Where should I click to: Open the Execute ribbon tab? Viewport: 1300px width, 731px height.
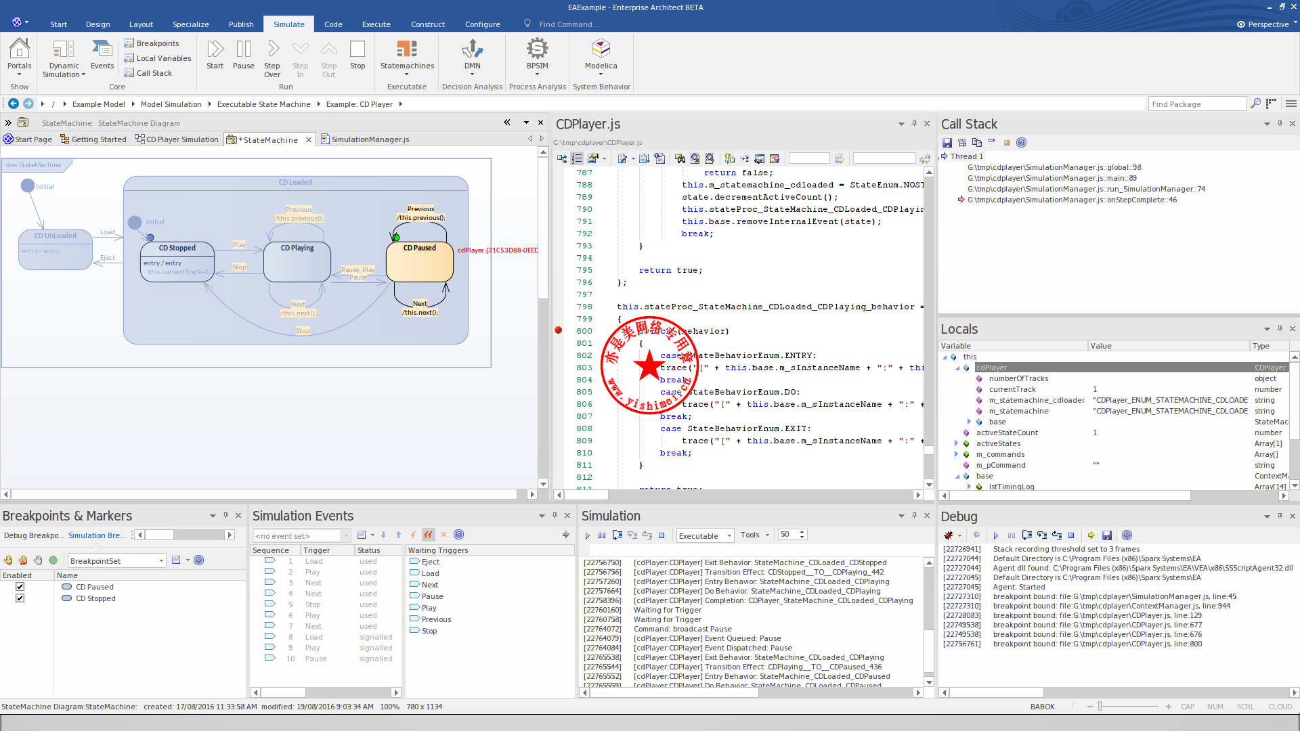376,24
